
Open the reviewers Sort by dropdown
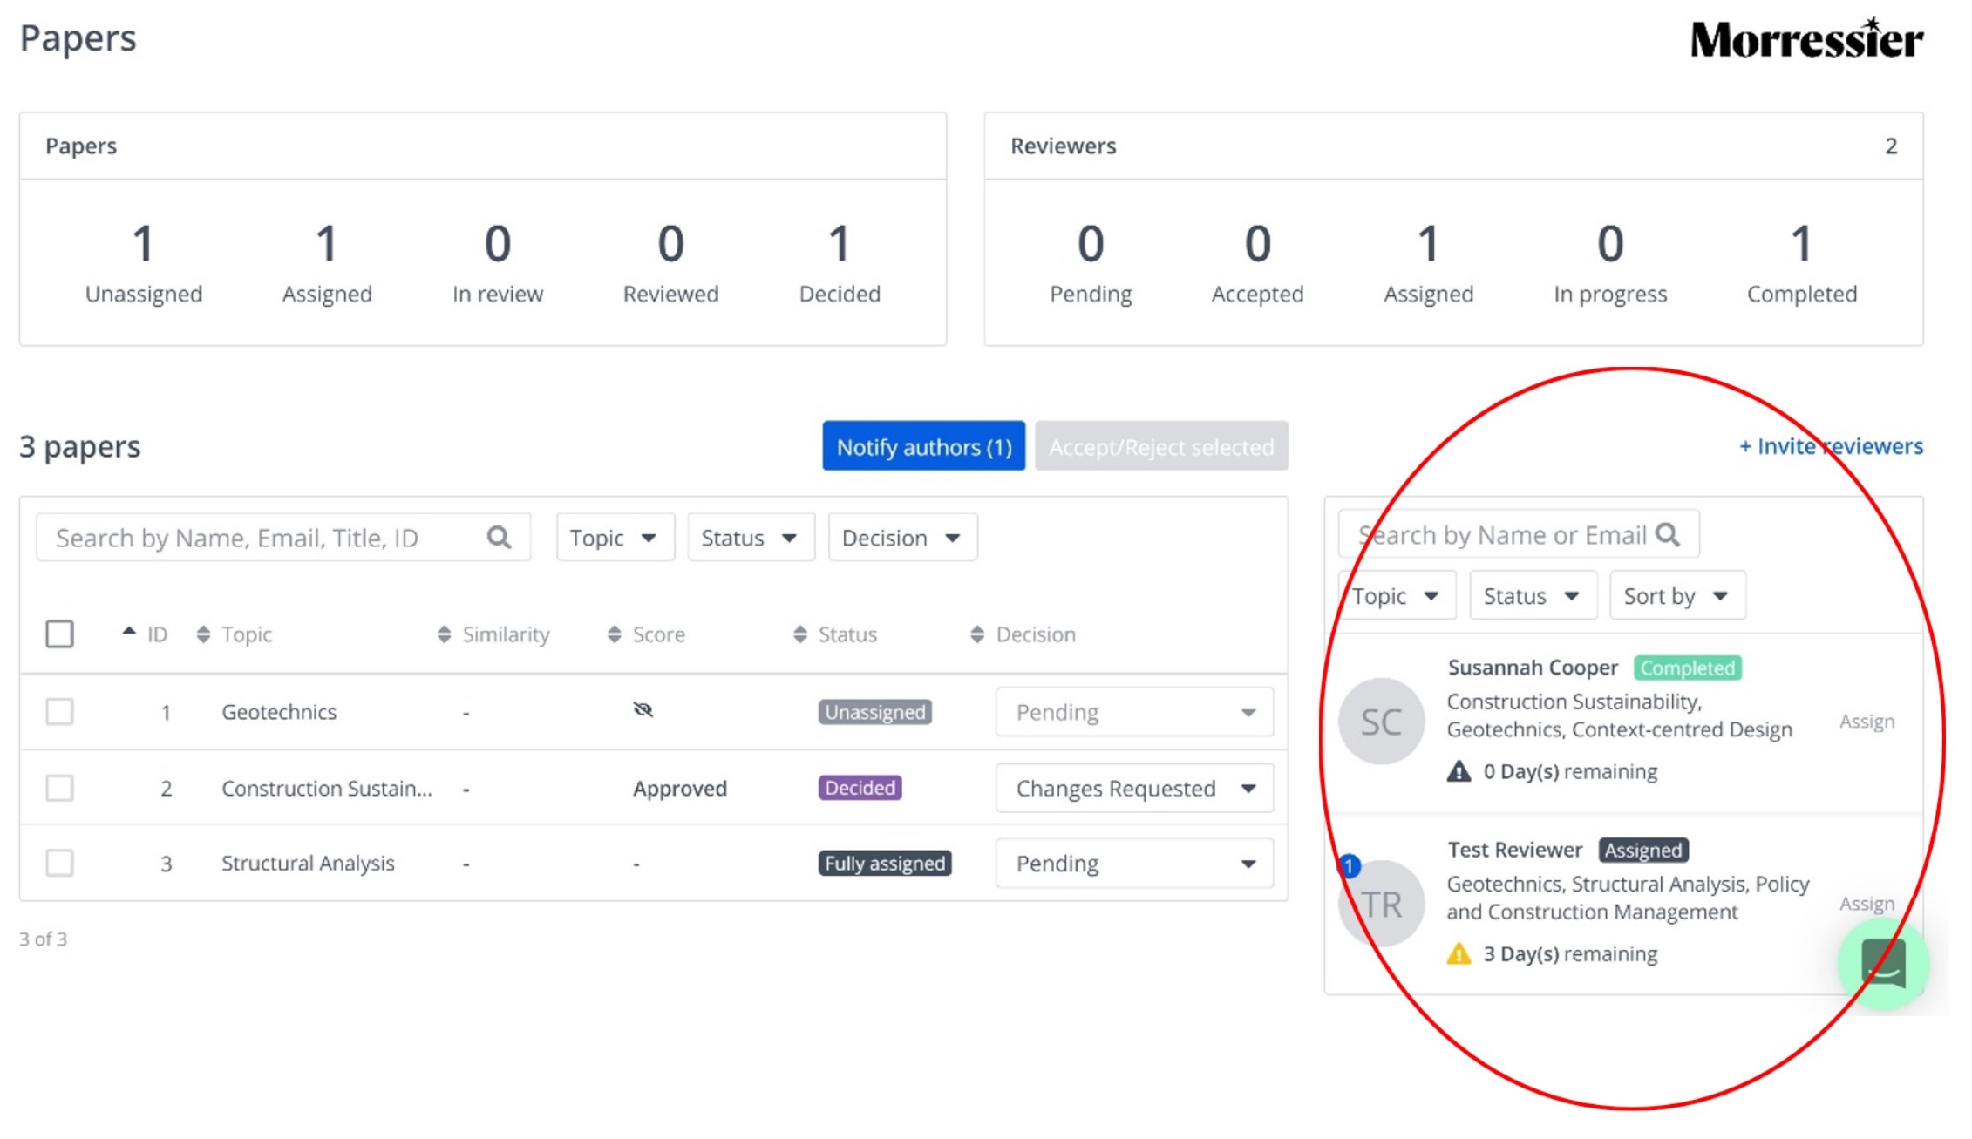pyautogui.click(x=1677, y=595)
